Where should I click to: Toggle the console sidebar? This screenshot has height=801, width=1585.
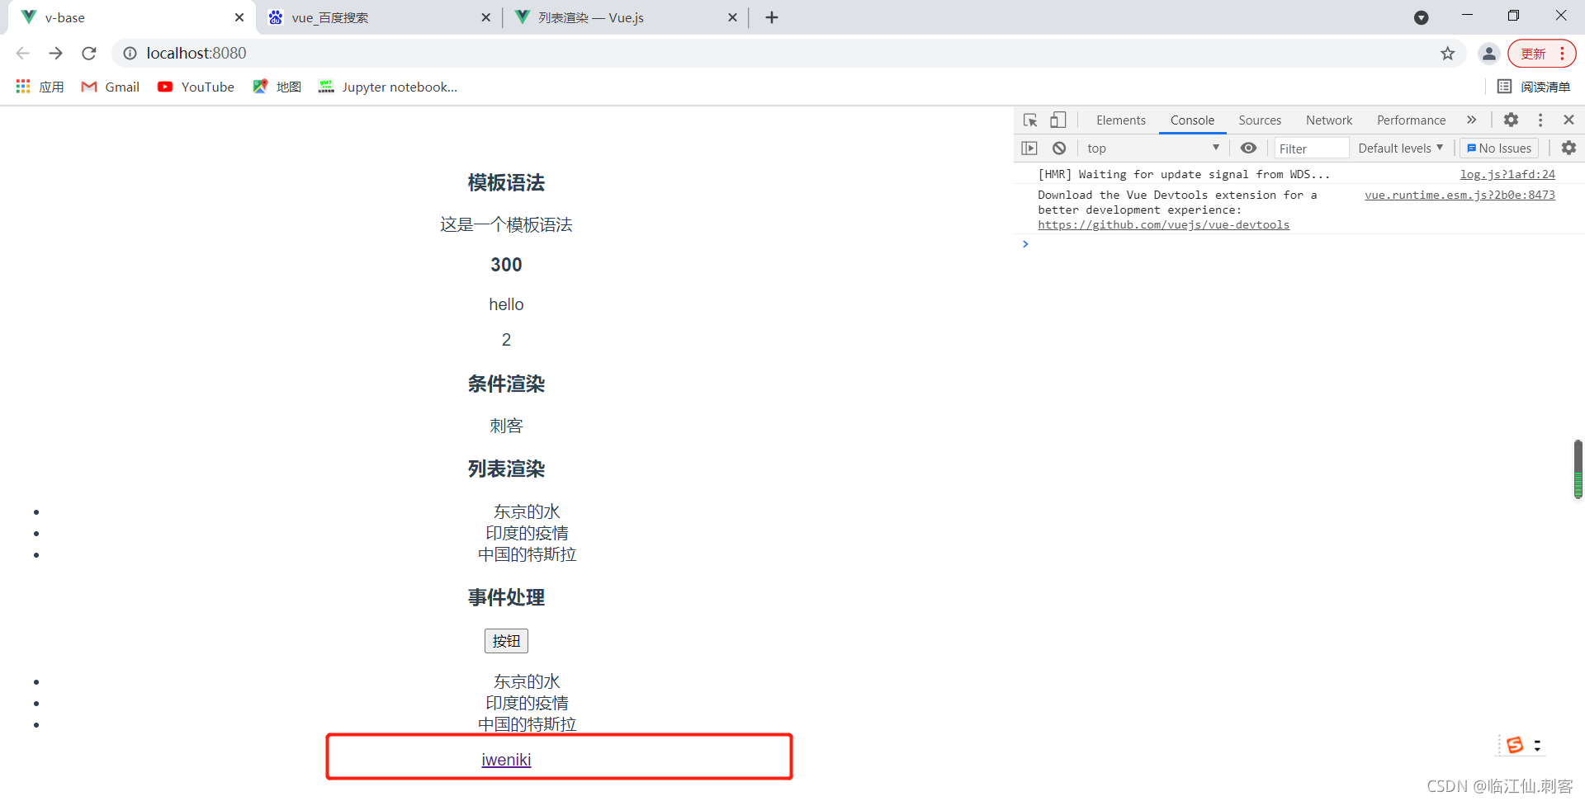[1029, 148]
